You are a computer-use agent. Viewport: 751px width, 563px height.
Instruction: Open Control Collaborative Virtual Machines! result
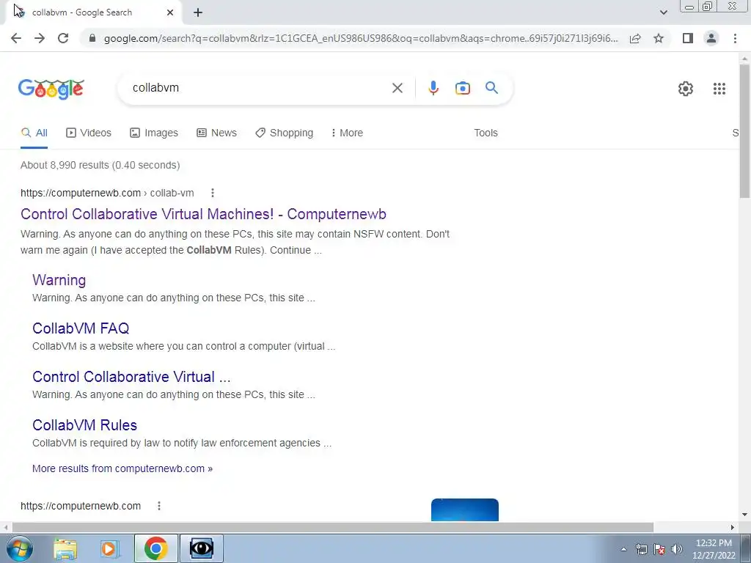click(204, 214)
